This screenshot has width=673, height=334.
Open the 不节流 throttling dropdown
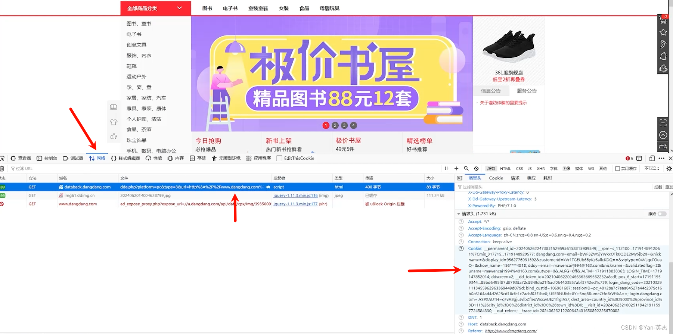pyautogui.click(x=652, y=169)
